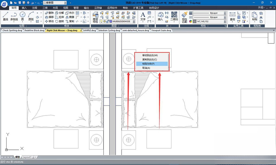Screen dimensions: 276x165
Task: Open the 输出 (Output) ribbon tab
Action: pos(86,8)
